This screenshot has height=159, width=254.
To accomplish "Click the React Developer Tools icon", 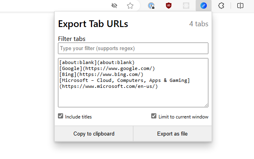I will pos(186,6).
